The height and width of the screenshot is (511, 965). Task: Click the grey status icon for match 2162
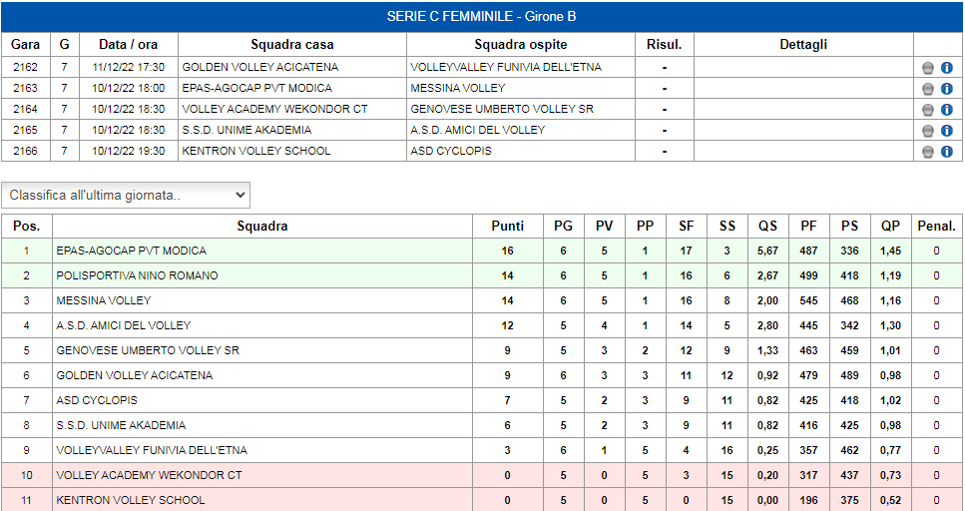[928, 68]
